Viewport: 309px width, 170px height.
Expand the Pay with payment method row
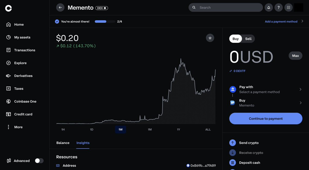tap(266, 89)
